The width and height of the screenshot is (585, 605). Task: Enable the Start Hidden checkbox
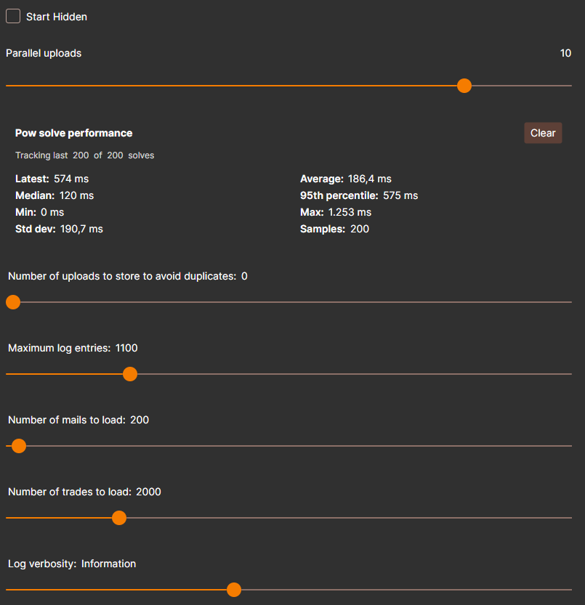[13, 16]
